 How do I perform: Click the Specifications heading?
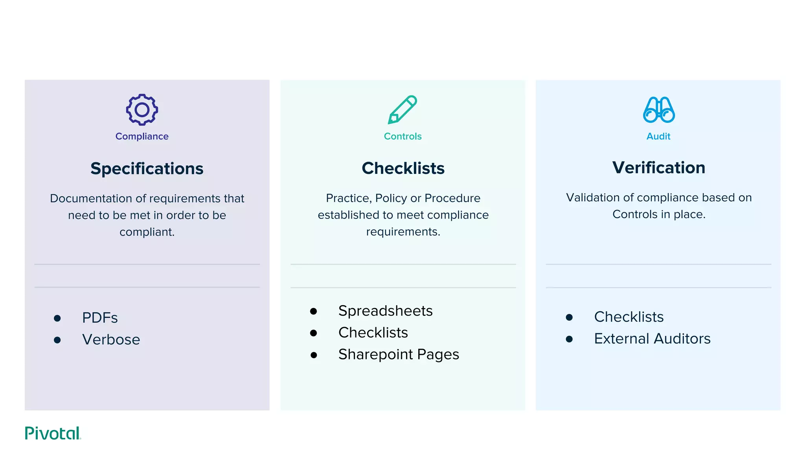click(147, 168)
